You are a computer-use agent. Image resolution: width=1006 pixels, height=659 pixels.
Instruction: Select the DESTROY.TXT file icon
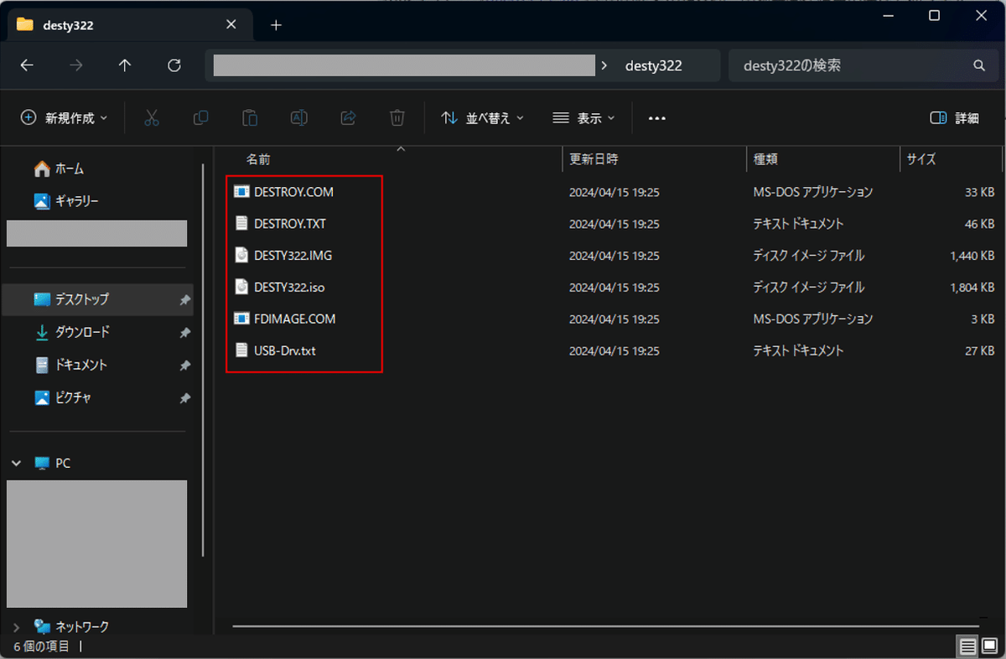241,224
